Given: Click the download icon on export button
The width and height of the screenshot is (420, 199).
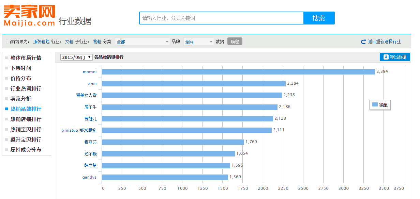Looking at the screenshot, I should (x=386, y=57).
